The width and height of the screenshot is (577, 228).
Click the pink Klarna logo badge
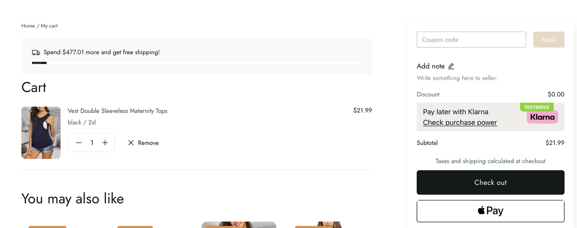[542, 117]
